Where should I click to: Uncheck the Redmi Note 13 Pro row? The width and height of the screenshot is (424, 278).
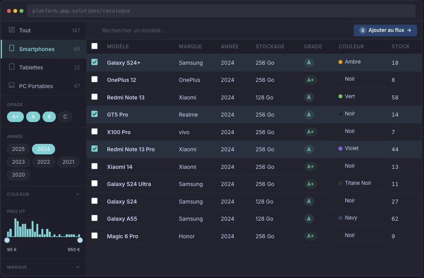(x=94, y=149)
